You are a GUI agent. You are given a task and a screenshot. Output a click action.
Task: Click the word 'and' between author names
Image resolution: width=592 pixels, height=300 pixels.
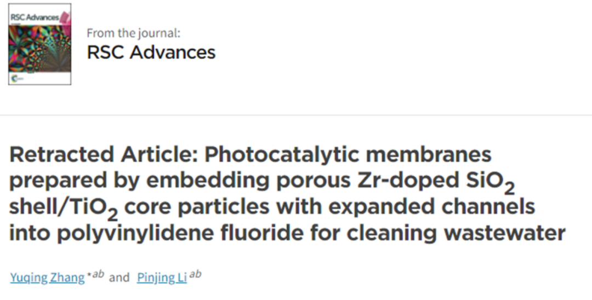click(119, 278)
